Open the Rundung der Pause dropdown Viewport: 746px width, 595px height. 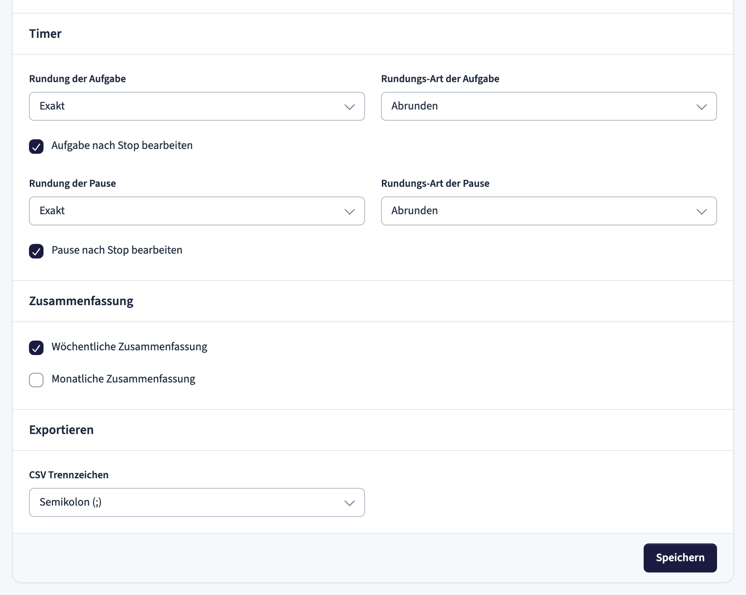(x=197, y=211)
